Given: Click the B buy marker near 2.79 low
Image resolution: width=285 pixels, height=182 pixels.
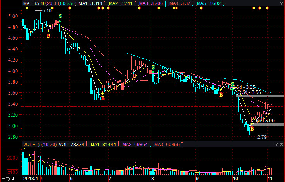Looking at the screenshot, I should [252, 129].
